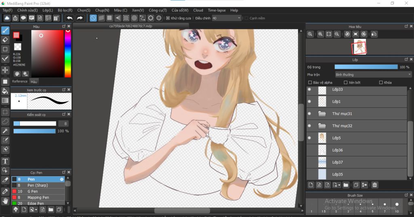This screenshot has height=217, width=414.
Task: Switch to the Reference tab
Action: pos(20,81)
